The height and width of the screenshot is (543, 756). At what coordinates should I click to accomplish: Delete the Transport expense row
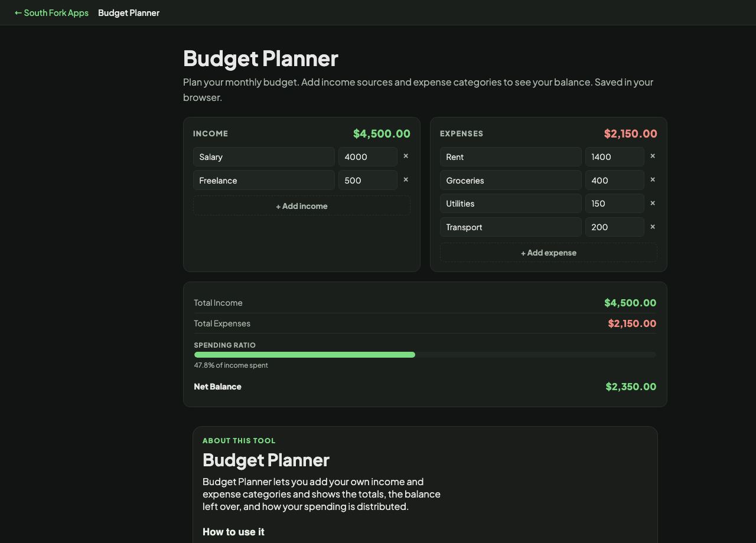point(653,227)
